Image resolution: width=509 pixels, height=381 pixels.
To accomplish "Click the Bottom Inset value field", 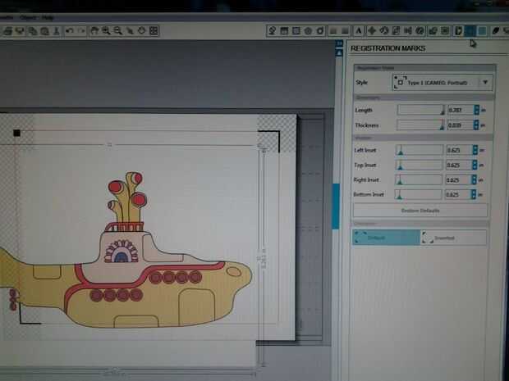I will point(458,194).
